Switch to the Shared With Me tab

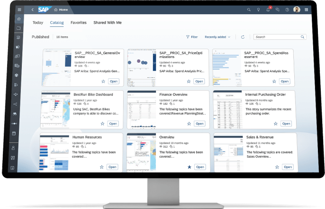pos(108,23)
